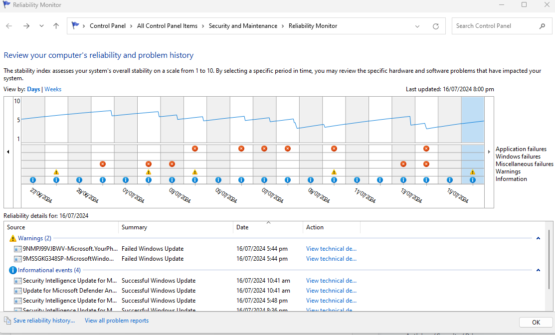This screenshot has height=335, width=555.
Task: Click the information icon on 16/07/2024
Action: tap(473, 180)
